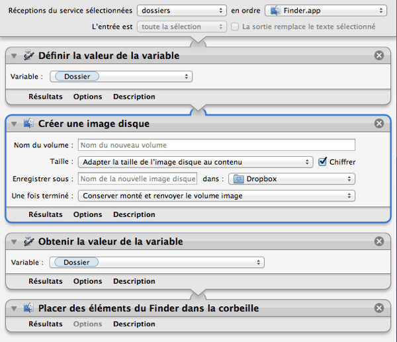Show Description of Définir la valeur de la variable
397x342 pixels.
click(134, 97)
